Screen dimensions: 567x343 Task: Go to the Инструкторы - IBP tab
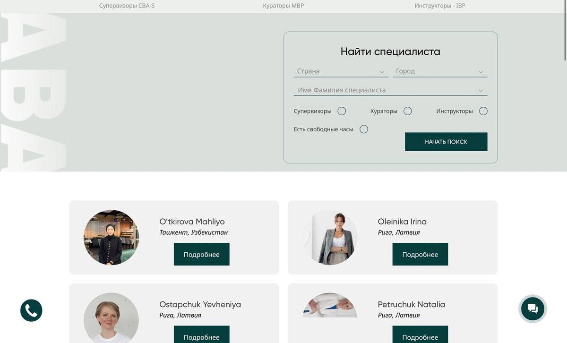(440, 6)
